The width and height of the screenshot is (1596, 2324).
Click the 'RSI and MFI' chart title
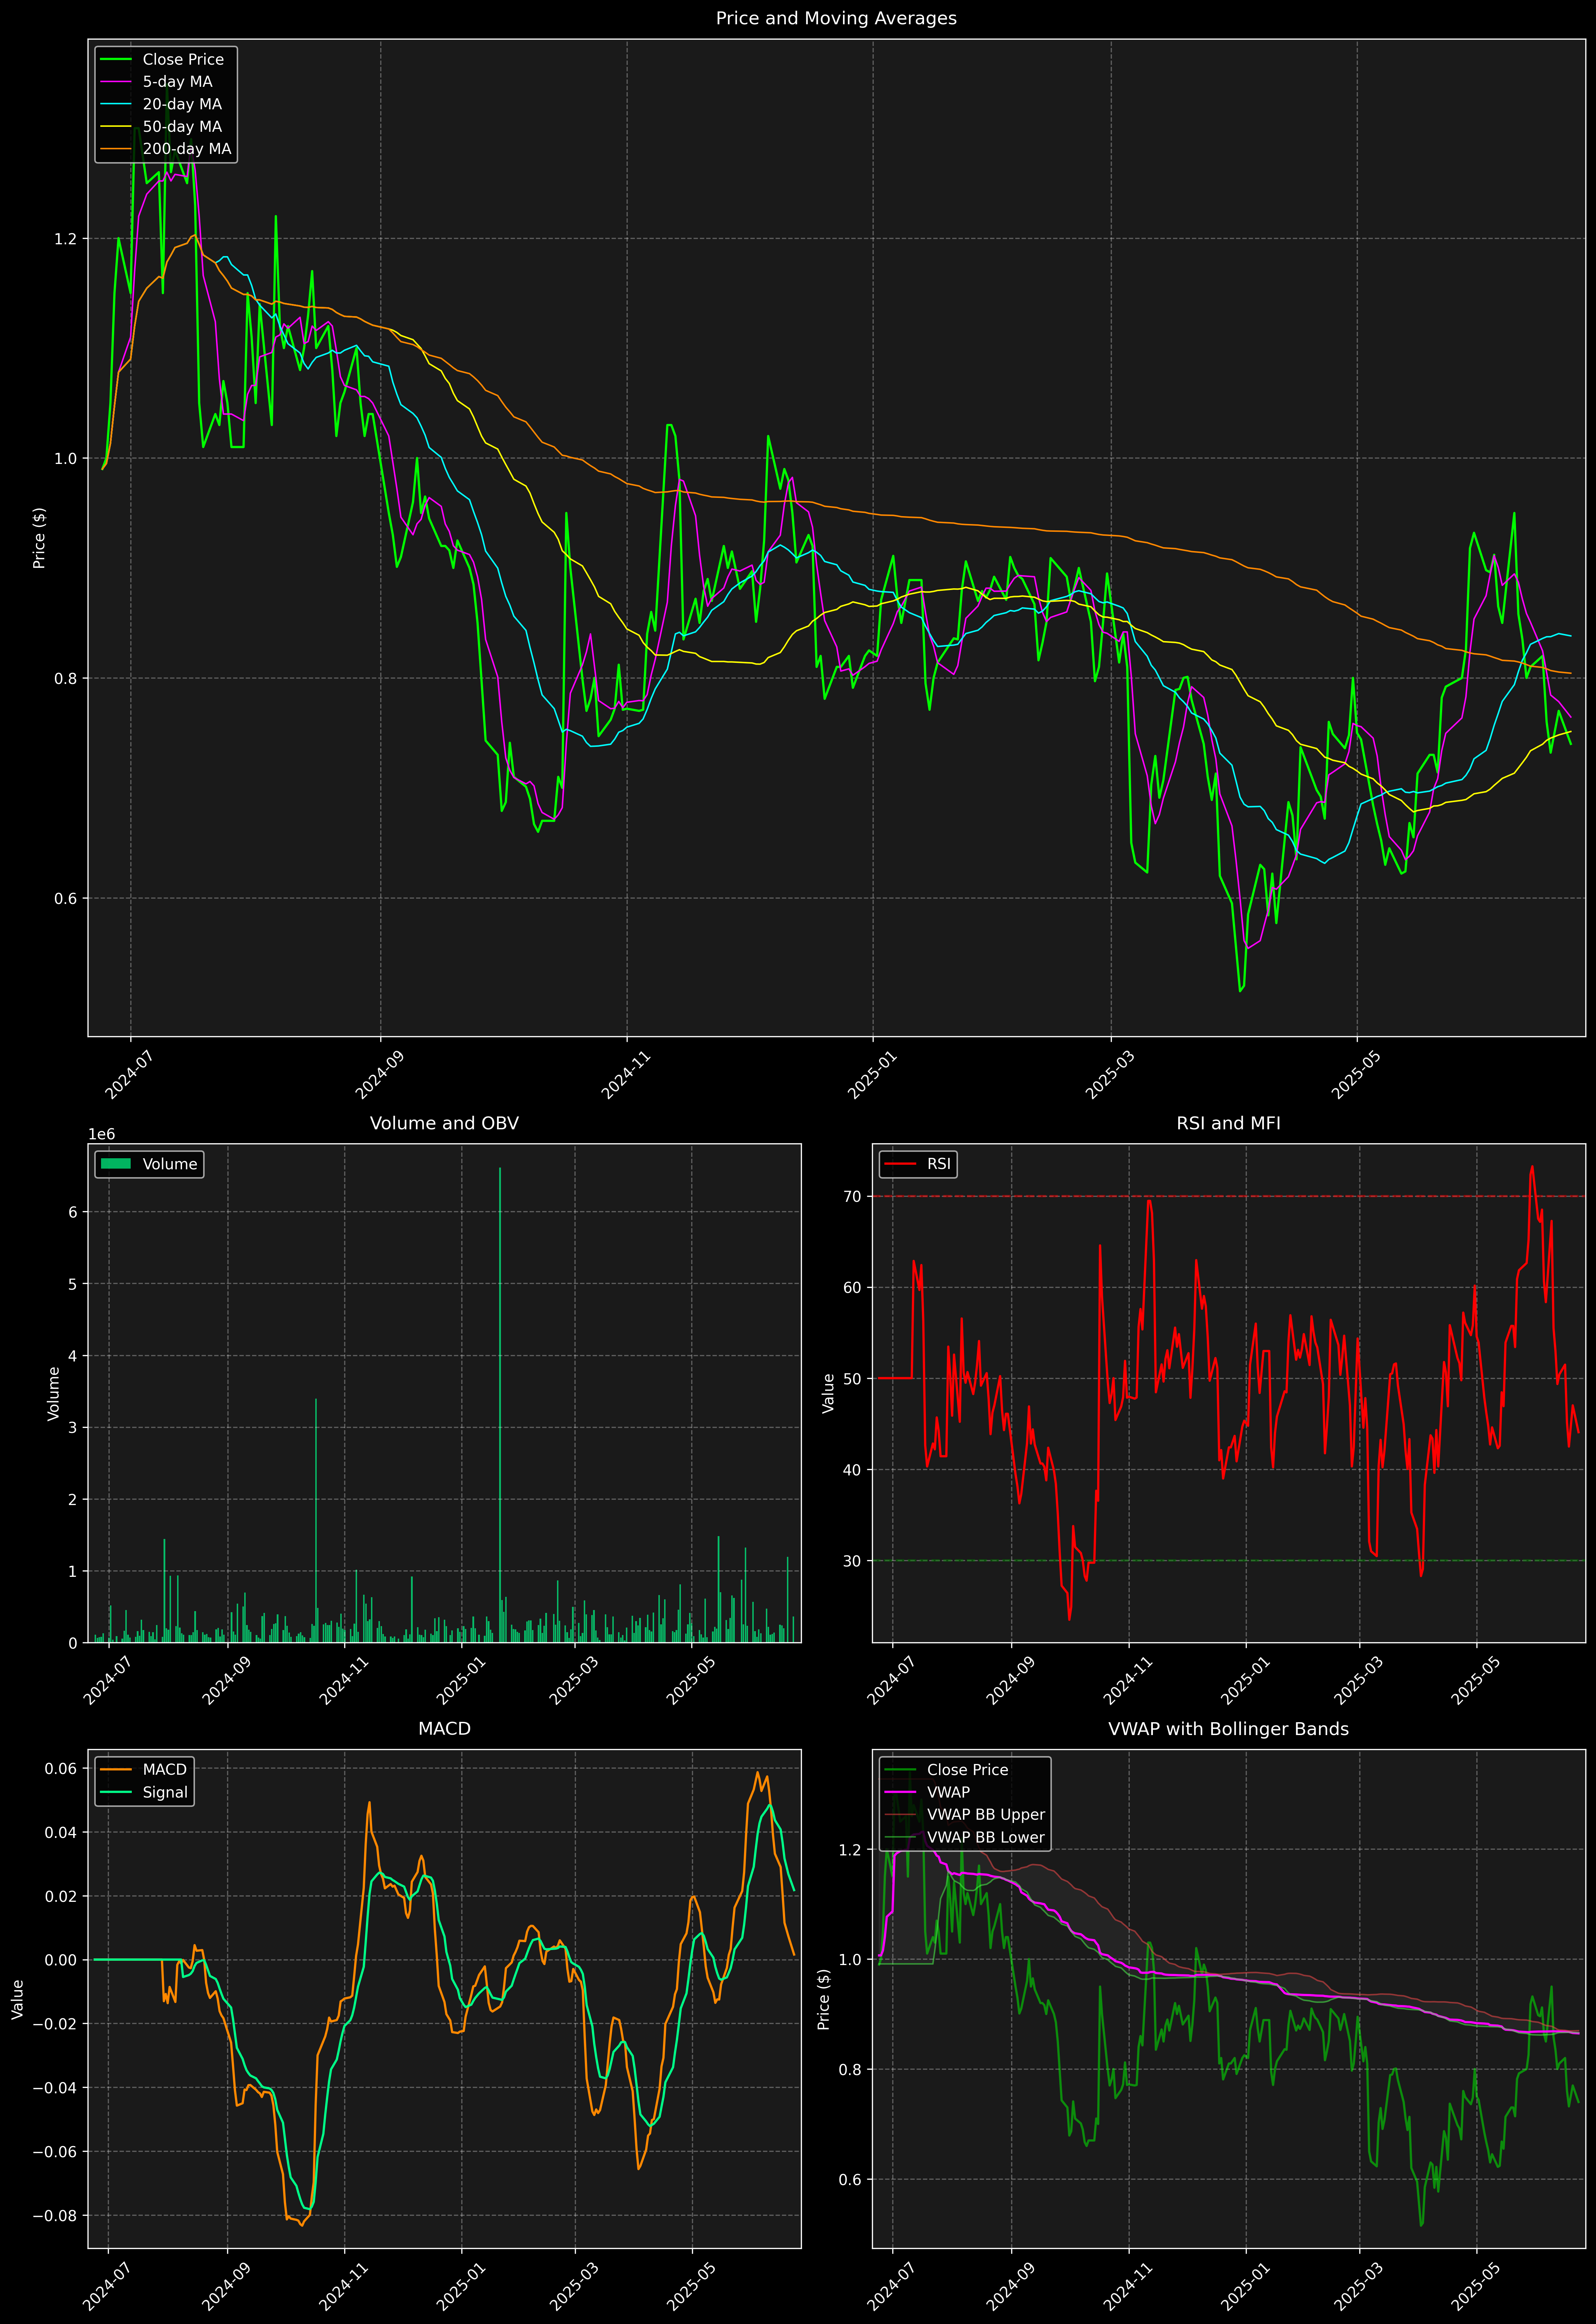click(1228, 1123)
